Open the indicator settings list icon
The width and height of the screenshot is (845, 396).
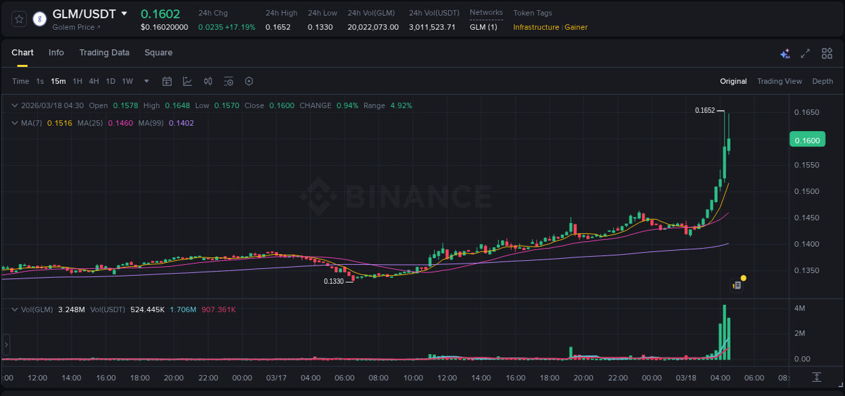[x=228, y=81]
